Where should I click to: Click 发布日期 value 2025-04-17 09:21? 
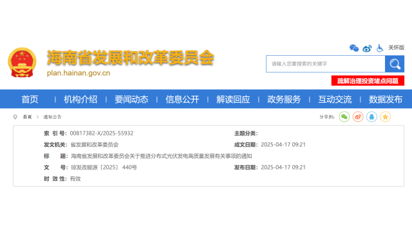click(283, 167)
